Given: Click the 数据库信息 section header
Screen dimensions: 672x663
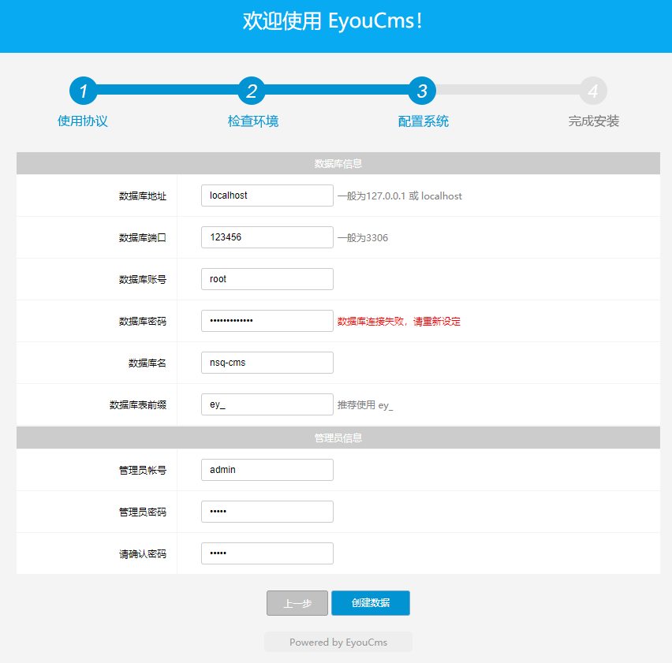Looking at the screenshot, I should pyautogui.click(x=338, y=163).
